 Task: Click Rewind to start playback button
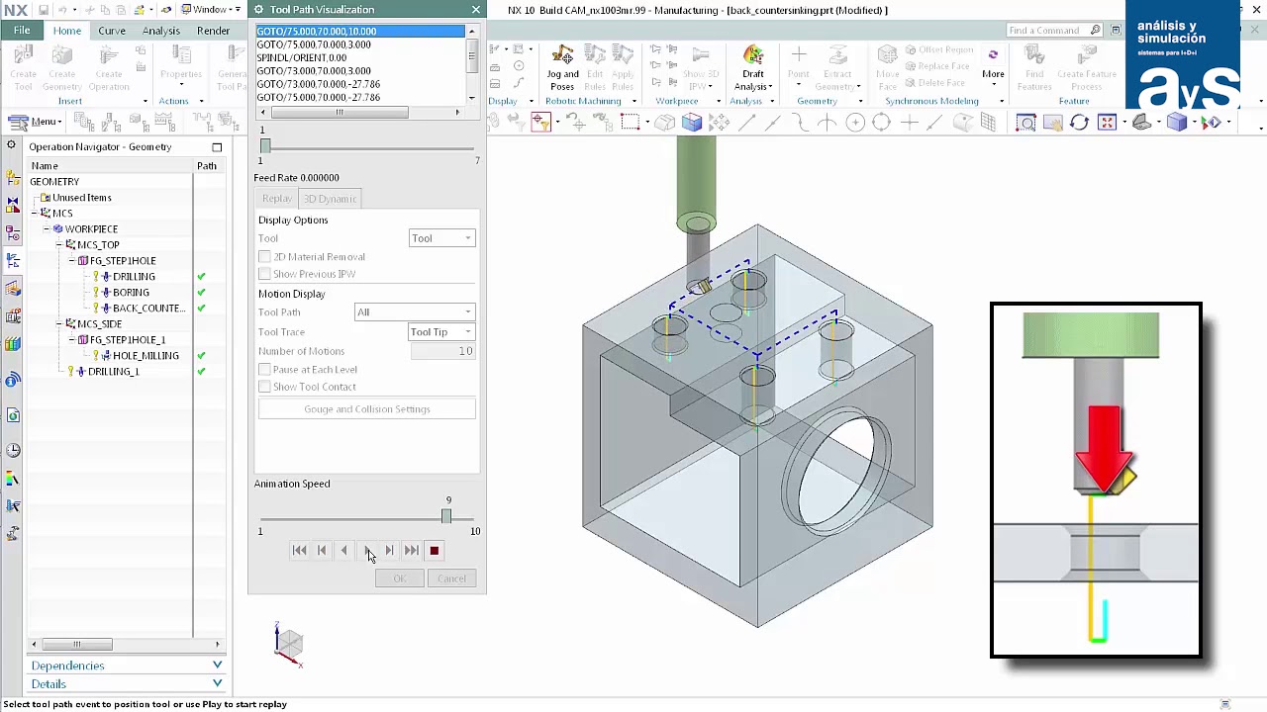pyautogui.click(x=299, y=551)
